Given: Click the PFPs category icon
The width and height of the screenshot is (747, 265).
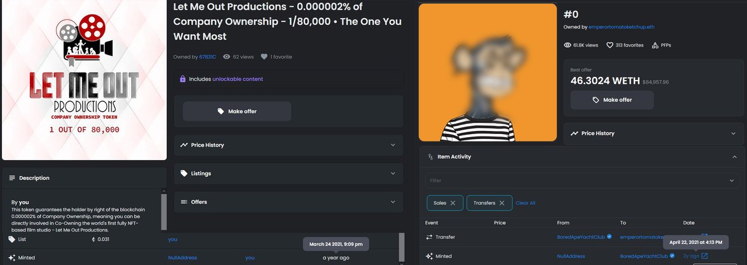Looking at the screenshot, I should (x=655, y=45).
